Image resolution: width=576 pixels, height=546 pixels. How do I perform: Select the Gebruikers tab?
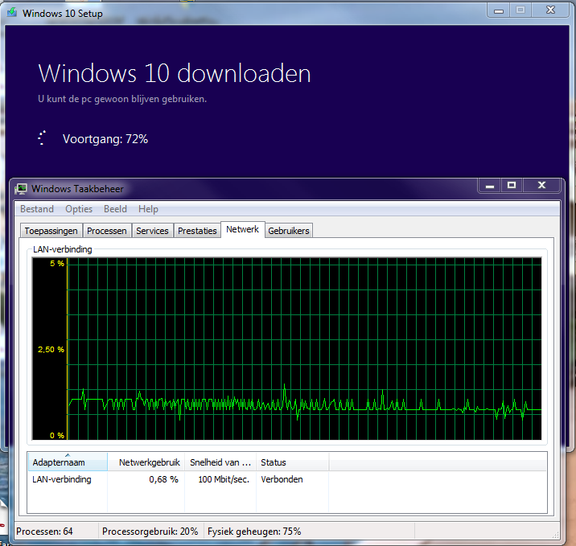289,231
